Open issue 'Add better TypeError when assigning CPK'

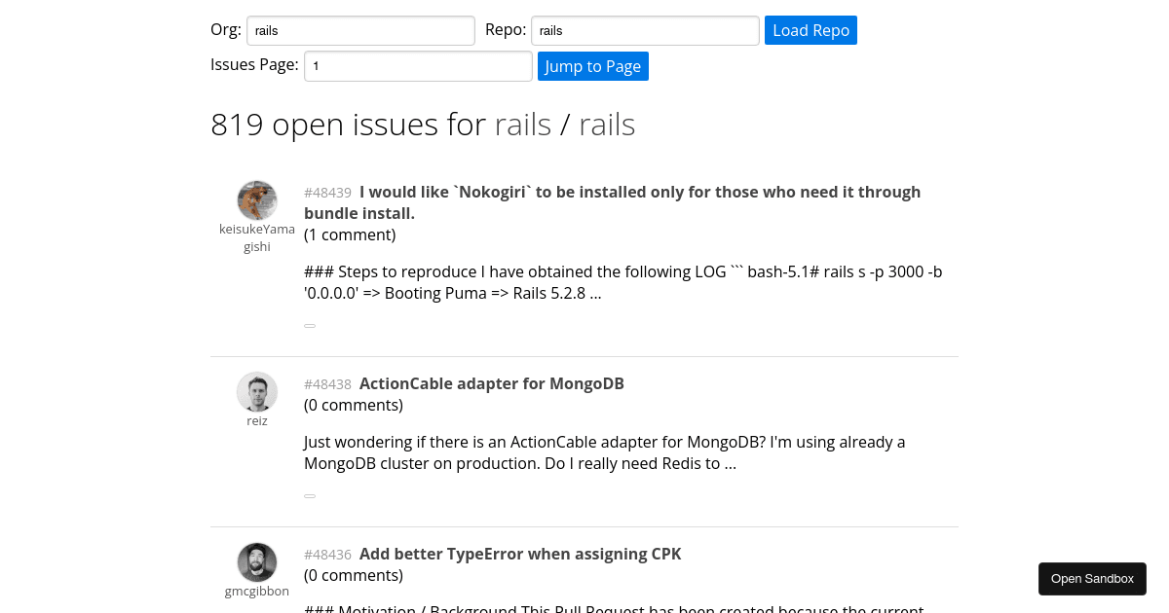point(519,554)
